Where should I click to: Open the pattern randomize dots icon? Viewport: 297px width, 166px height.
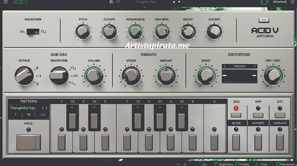43,114
